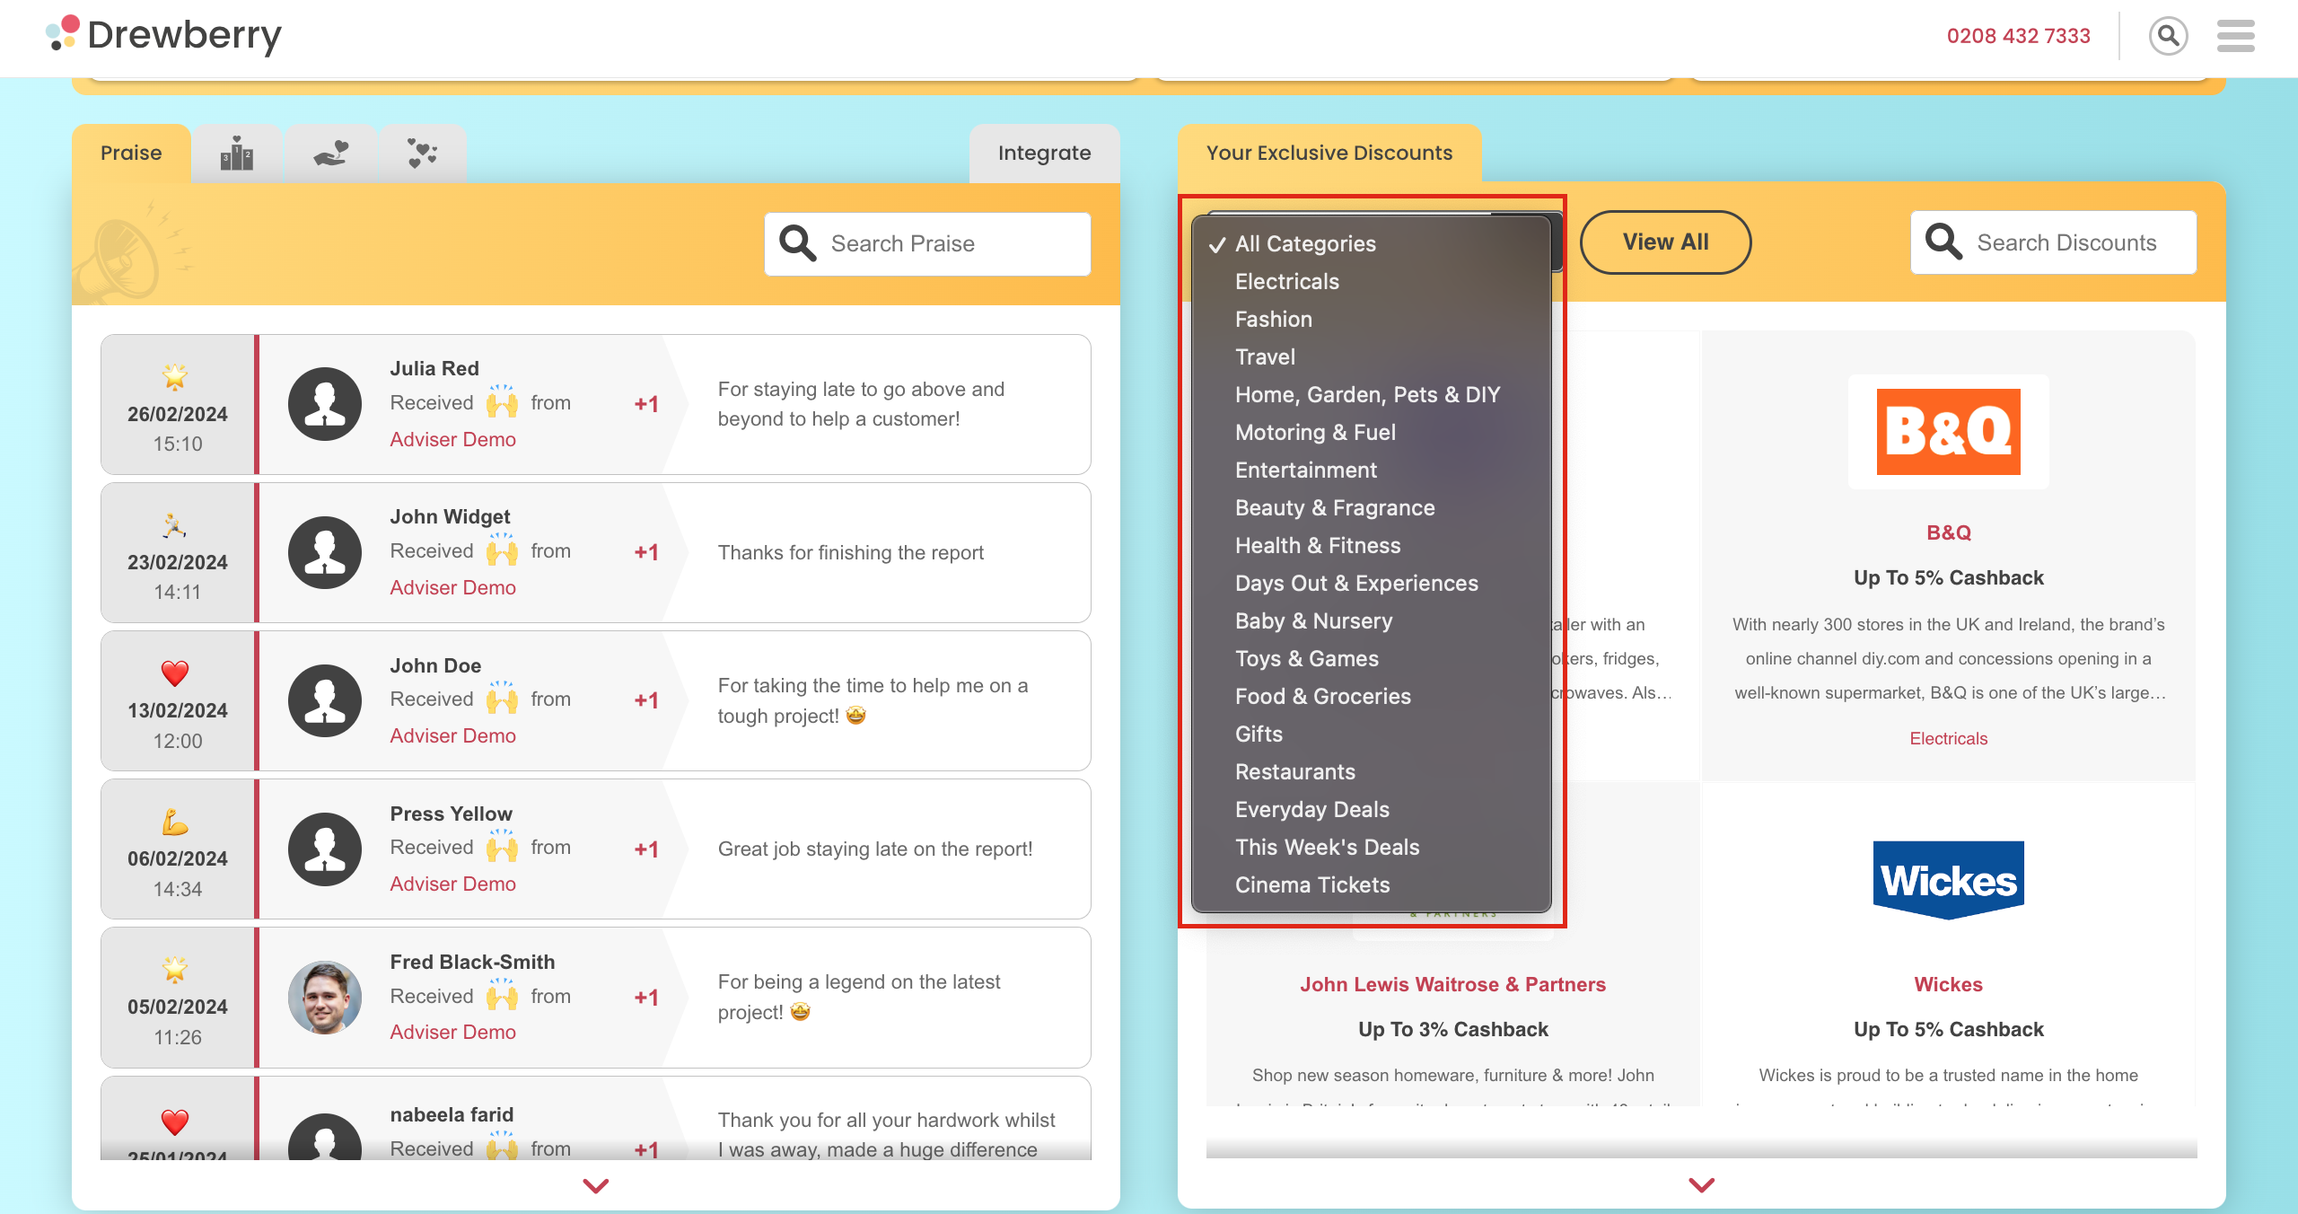Choose Restaurants category
The width and height of the screenshot is (2298, 1214).
(x=1372, y=772)
